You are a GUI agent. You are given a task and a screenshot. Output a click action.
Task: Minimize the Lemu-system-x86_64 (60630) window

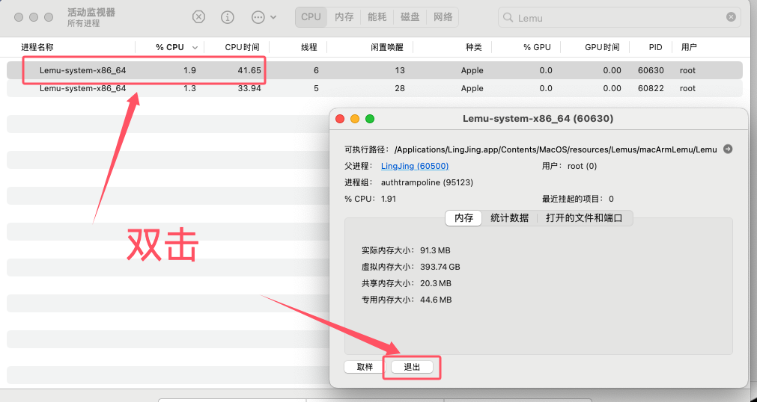[355, 119]
